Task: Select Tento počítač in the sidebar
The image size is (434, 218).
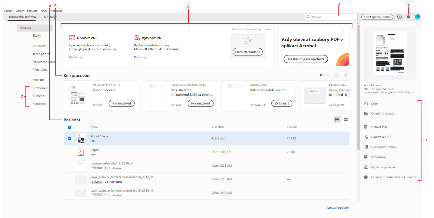Action: (41, 54)
